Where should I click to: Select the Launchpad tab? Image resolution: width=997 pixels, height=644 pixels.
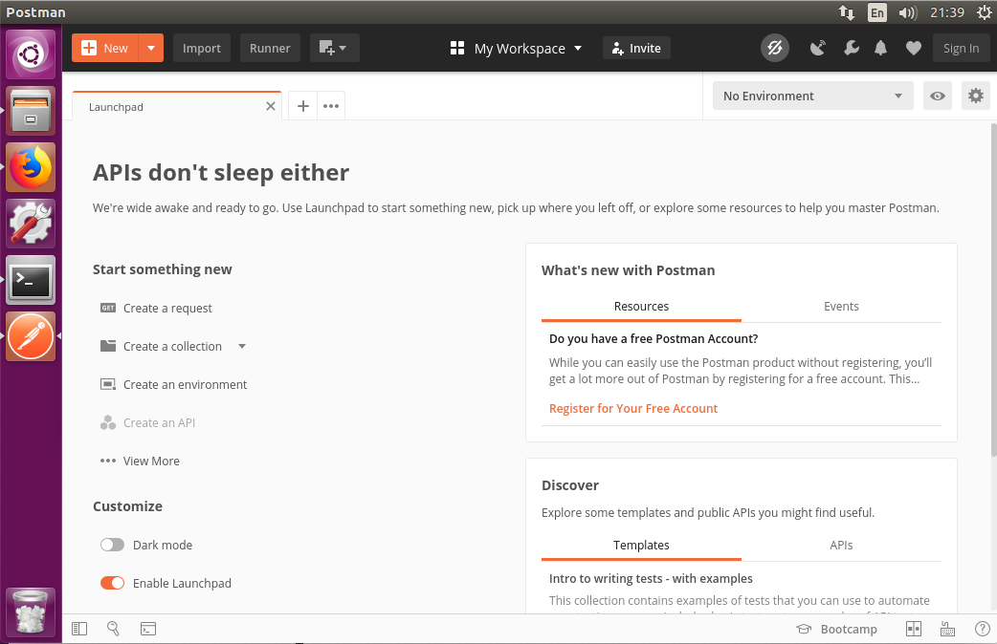[177, 106]
